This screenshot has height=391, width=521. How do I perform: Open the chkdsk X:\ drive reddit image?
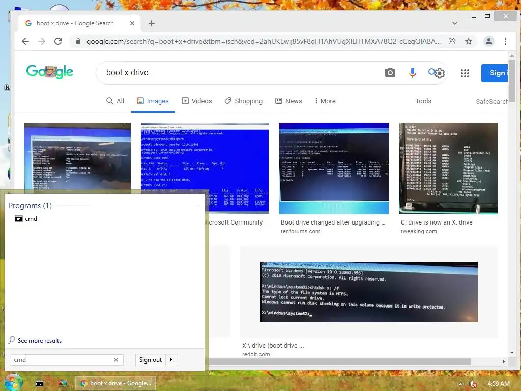pos(369,292)
